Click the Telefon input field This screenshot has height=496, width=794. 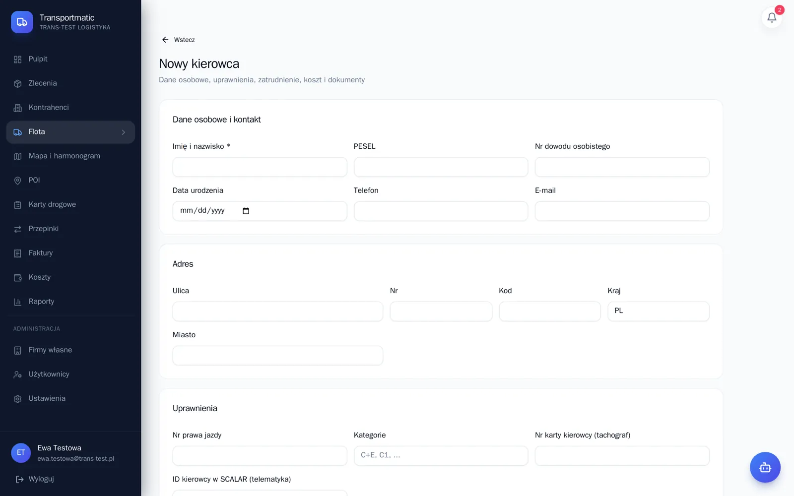coord(441,211)
